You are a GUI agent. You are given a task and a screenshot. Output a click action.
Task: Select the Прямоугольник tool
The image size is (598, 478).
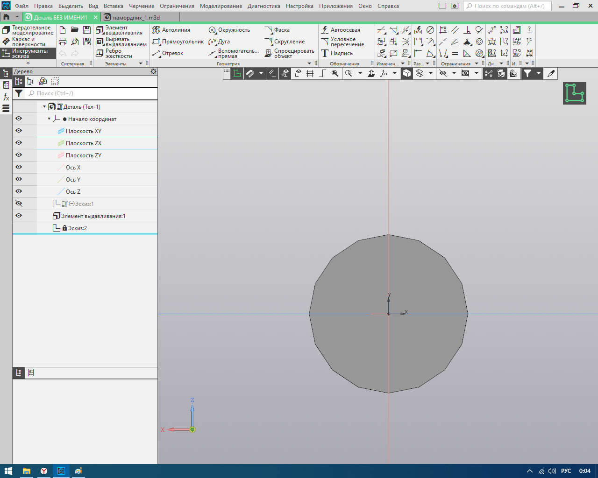click(x=178, y=42)
